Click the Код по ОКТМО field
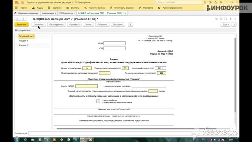This screenshot has height=142, width=252. (87, 86)
